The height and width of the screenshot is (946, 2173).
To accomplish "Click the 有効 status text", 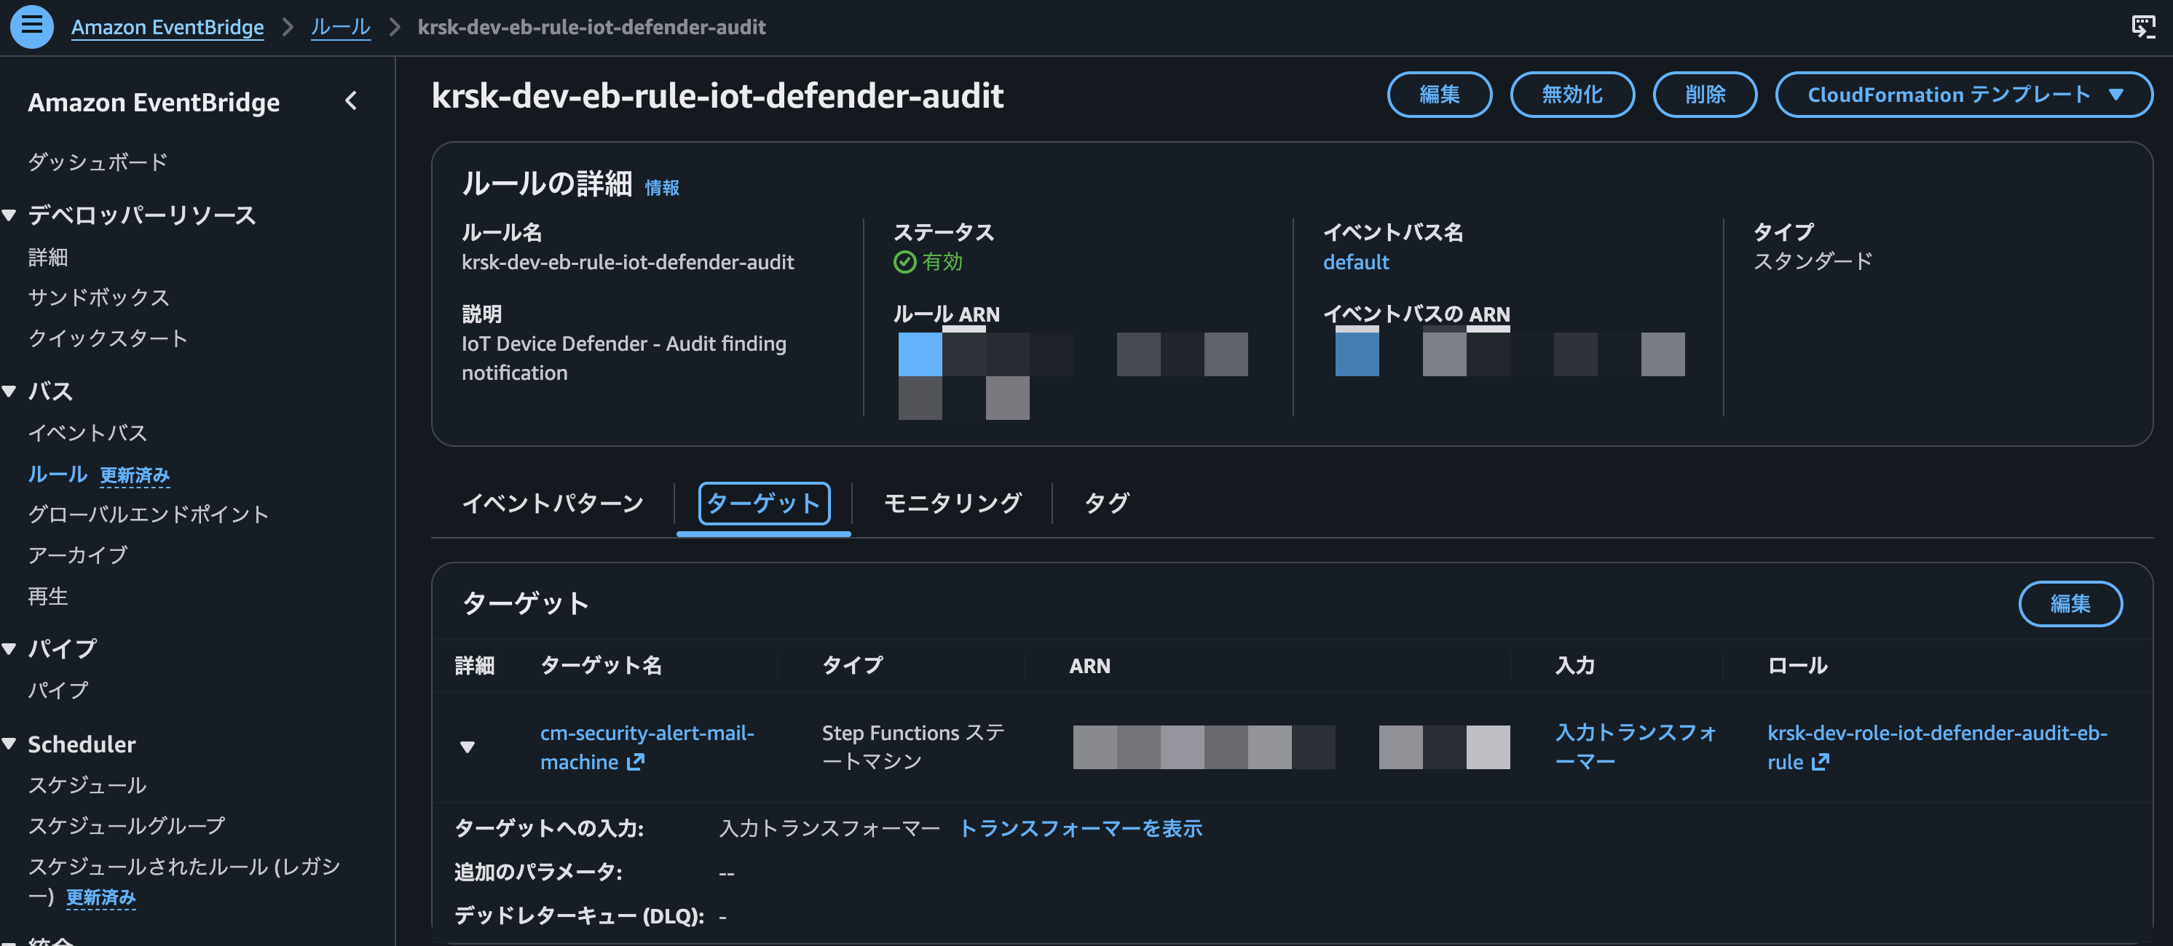I will (x=942, y=262).
